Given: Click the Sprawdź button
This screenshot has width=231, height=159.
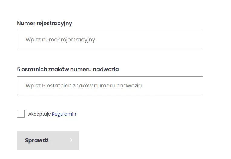Looking at the screenshot, I should point(48,140).
